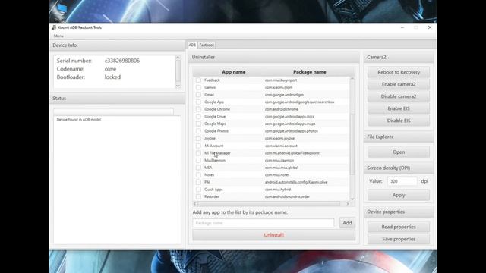
Task: Select the bootloader value locked
Action: 112,77
